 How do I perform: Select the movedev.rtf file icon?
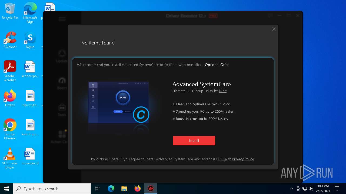click(30, 157)
